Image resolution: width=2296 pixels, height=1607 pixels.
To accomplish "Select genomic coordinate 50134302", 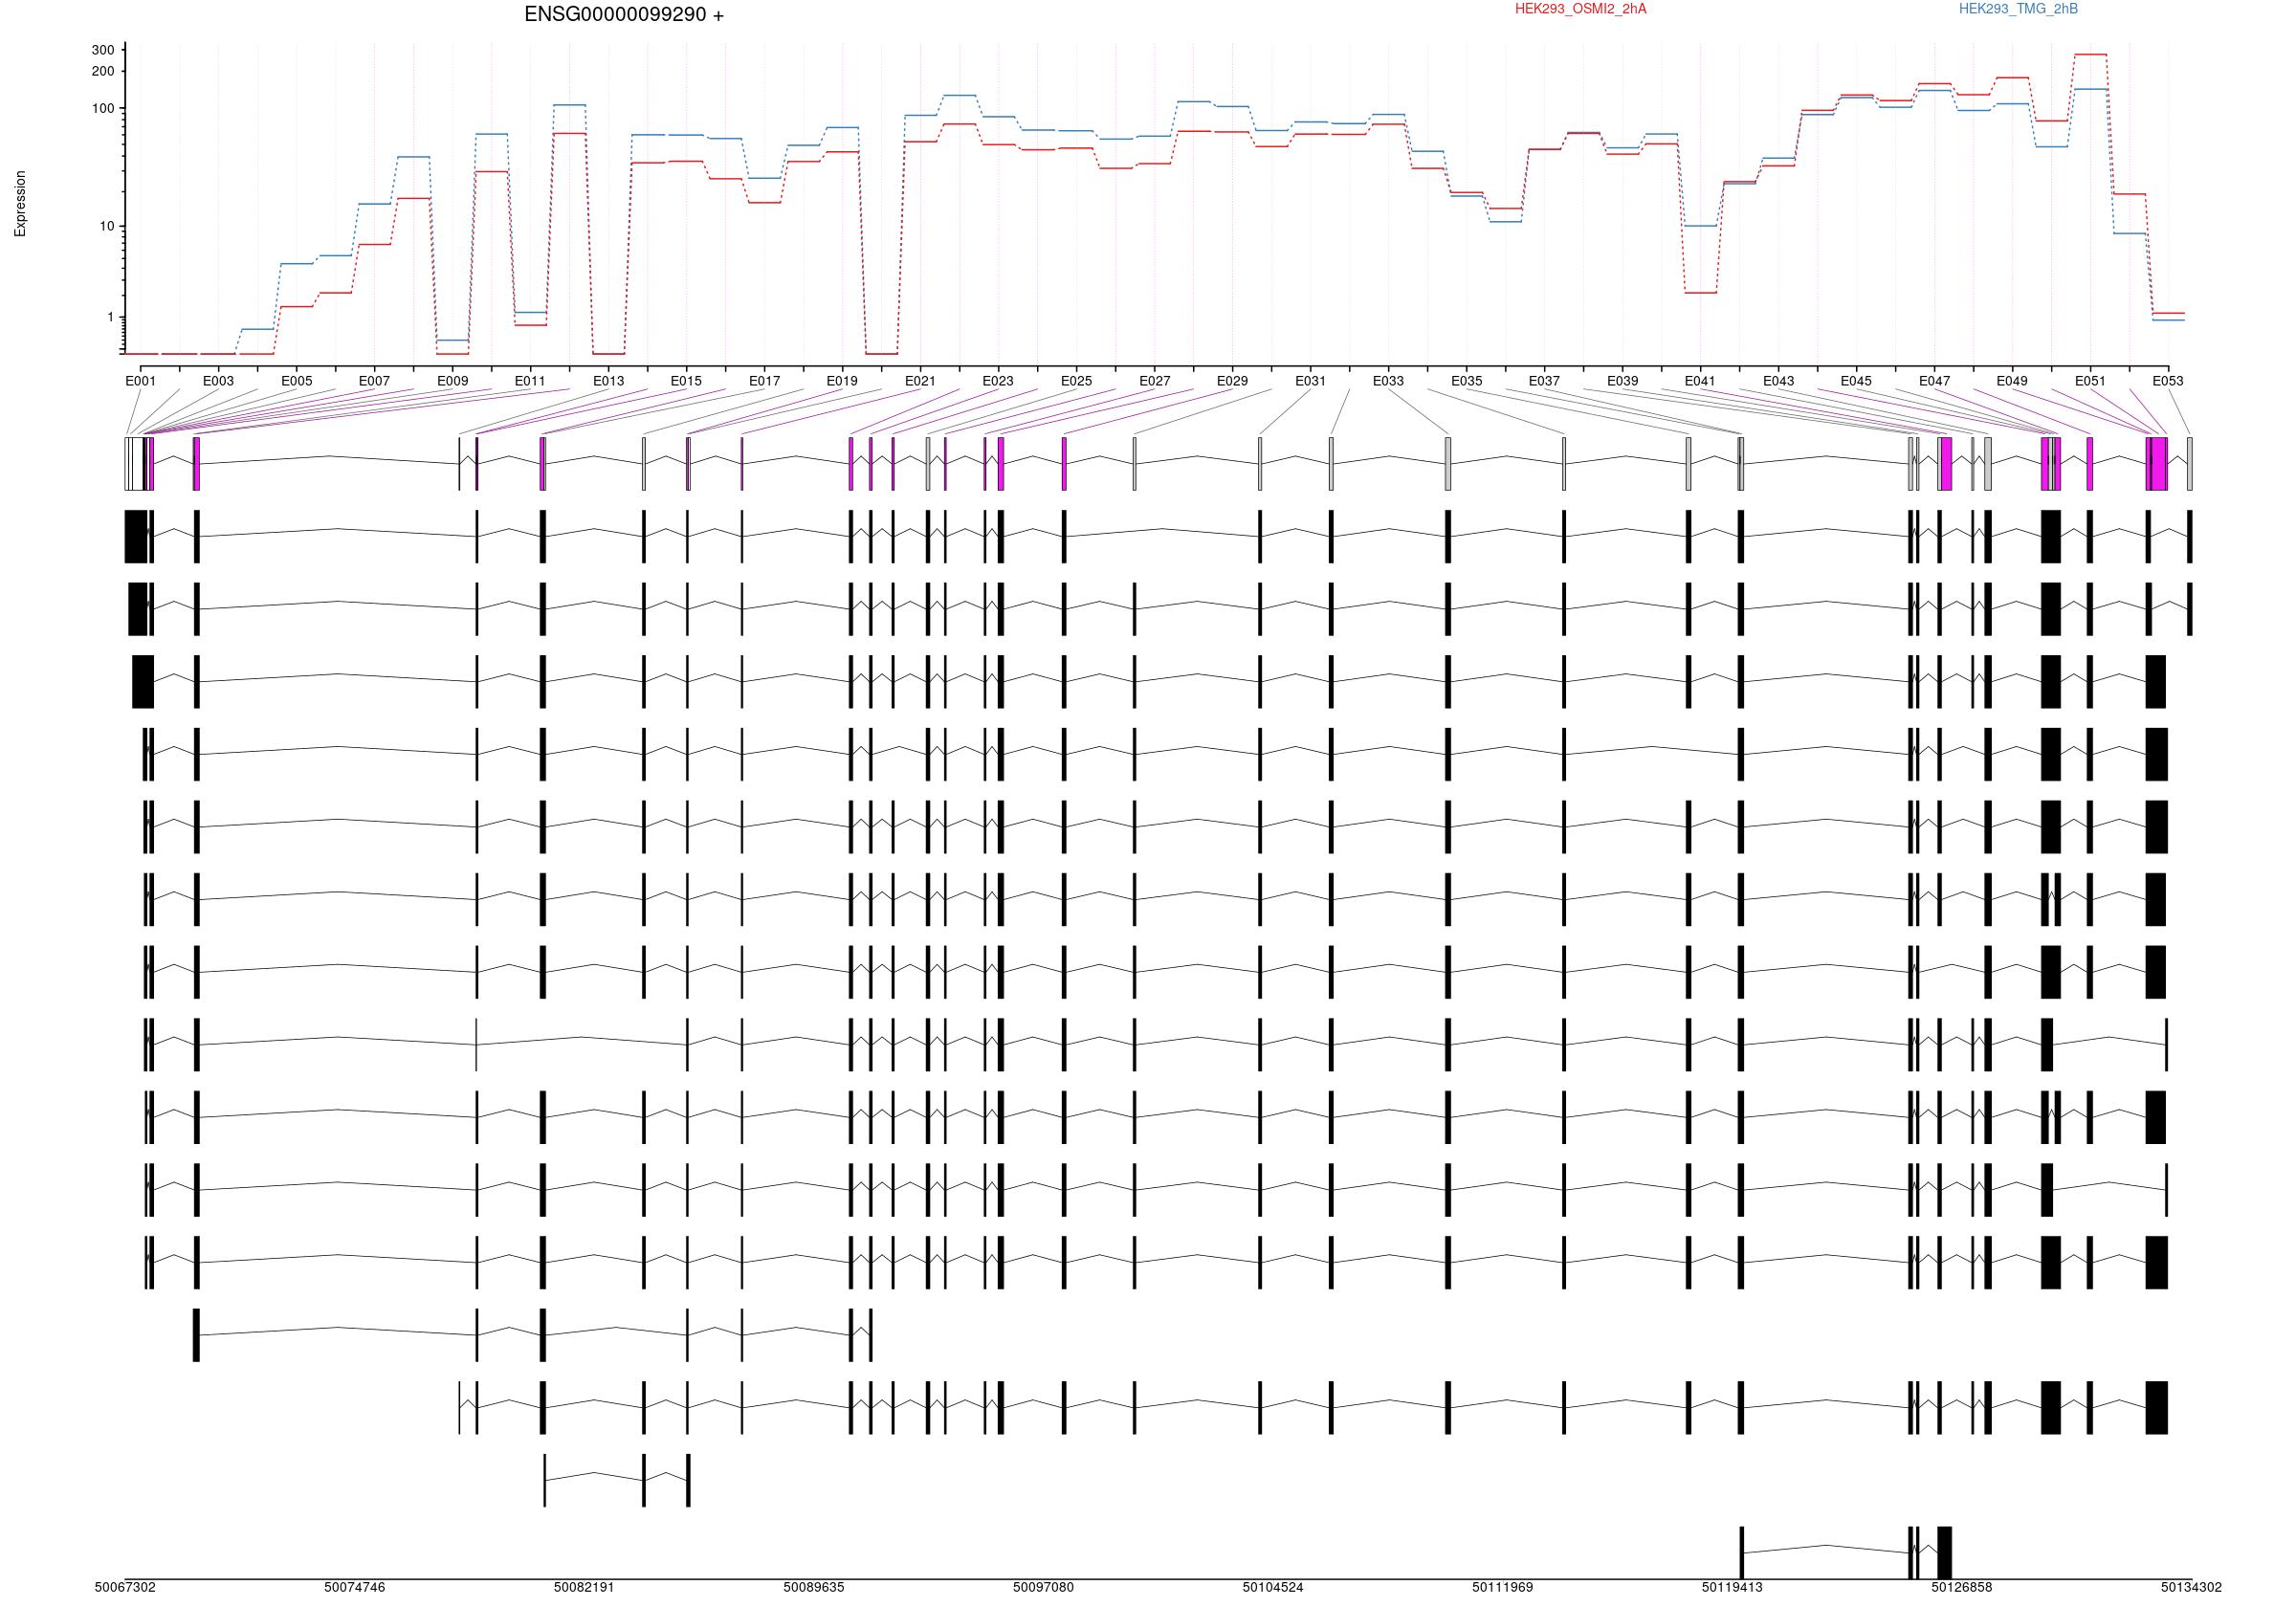I will (x=2192, y=1587).
